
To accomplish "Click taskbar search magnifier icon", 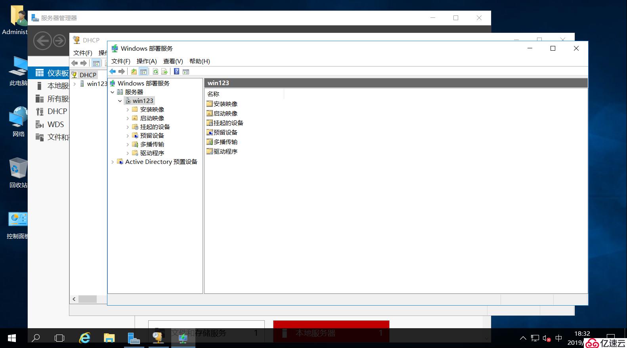I will click(x=36, y=338).
